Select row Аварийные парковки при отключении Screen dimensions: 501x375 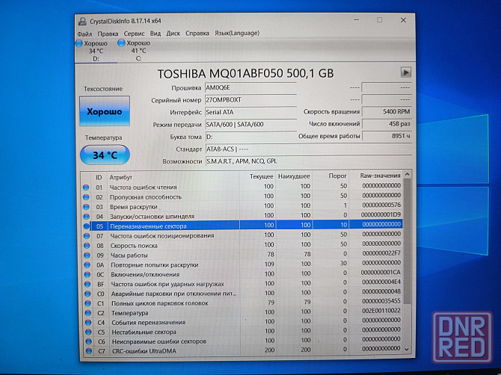tap(244, 293)
